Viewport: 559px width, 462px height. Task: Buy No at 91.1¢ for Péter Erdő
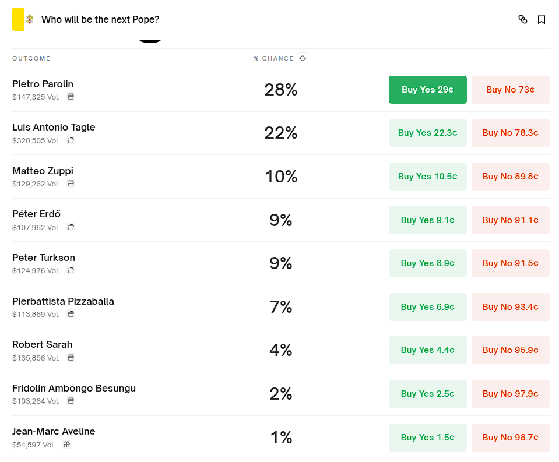[510, 220]
